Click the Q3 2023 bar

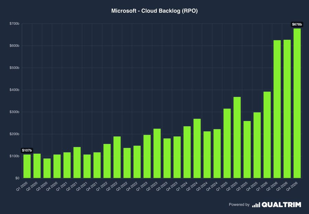pos(167,158)
